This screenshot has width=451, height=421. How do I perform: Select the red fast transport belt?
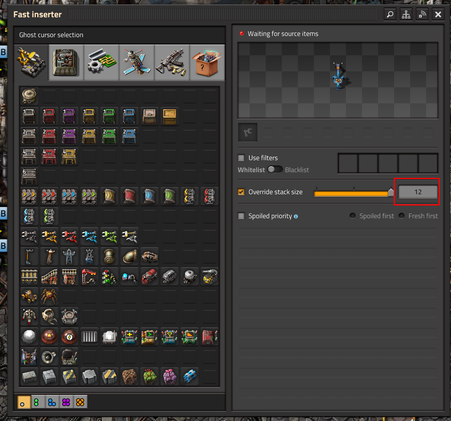click(49, 196)
